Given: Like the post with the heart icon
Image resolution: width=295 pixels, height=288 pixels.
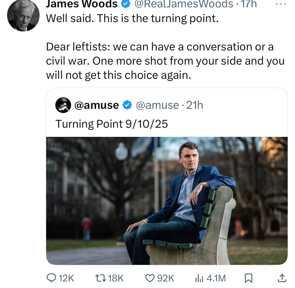Looking at the screenshot, I should tap(150, 278).
